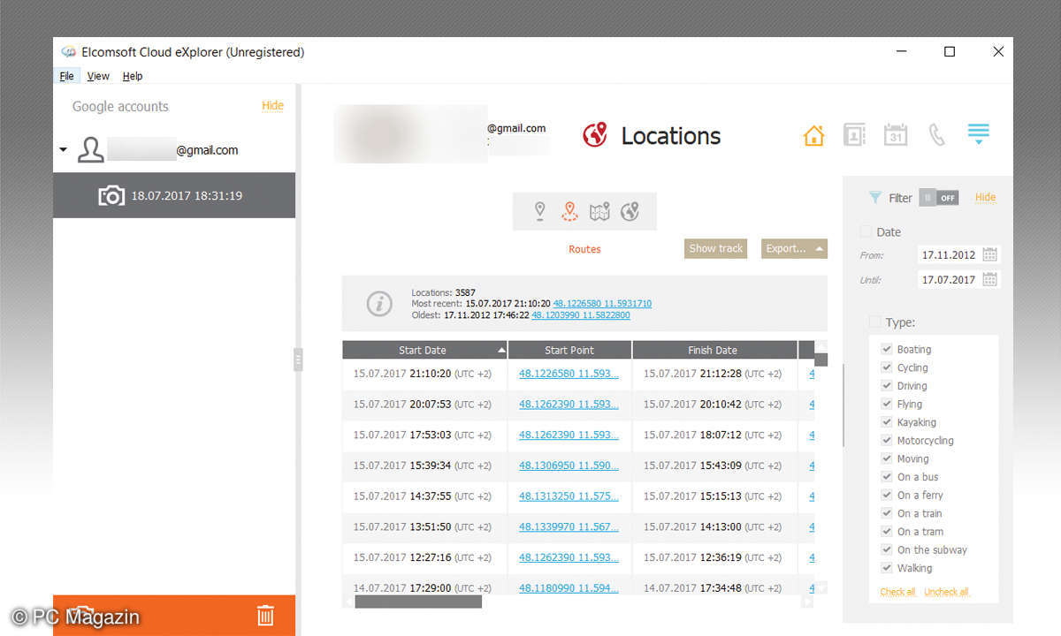This screenshot has width=1061, height=636.
Task: Open start point 48.1306950 link
Action: (x=569, y=466)
